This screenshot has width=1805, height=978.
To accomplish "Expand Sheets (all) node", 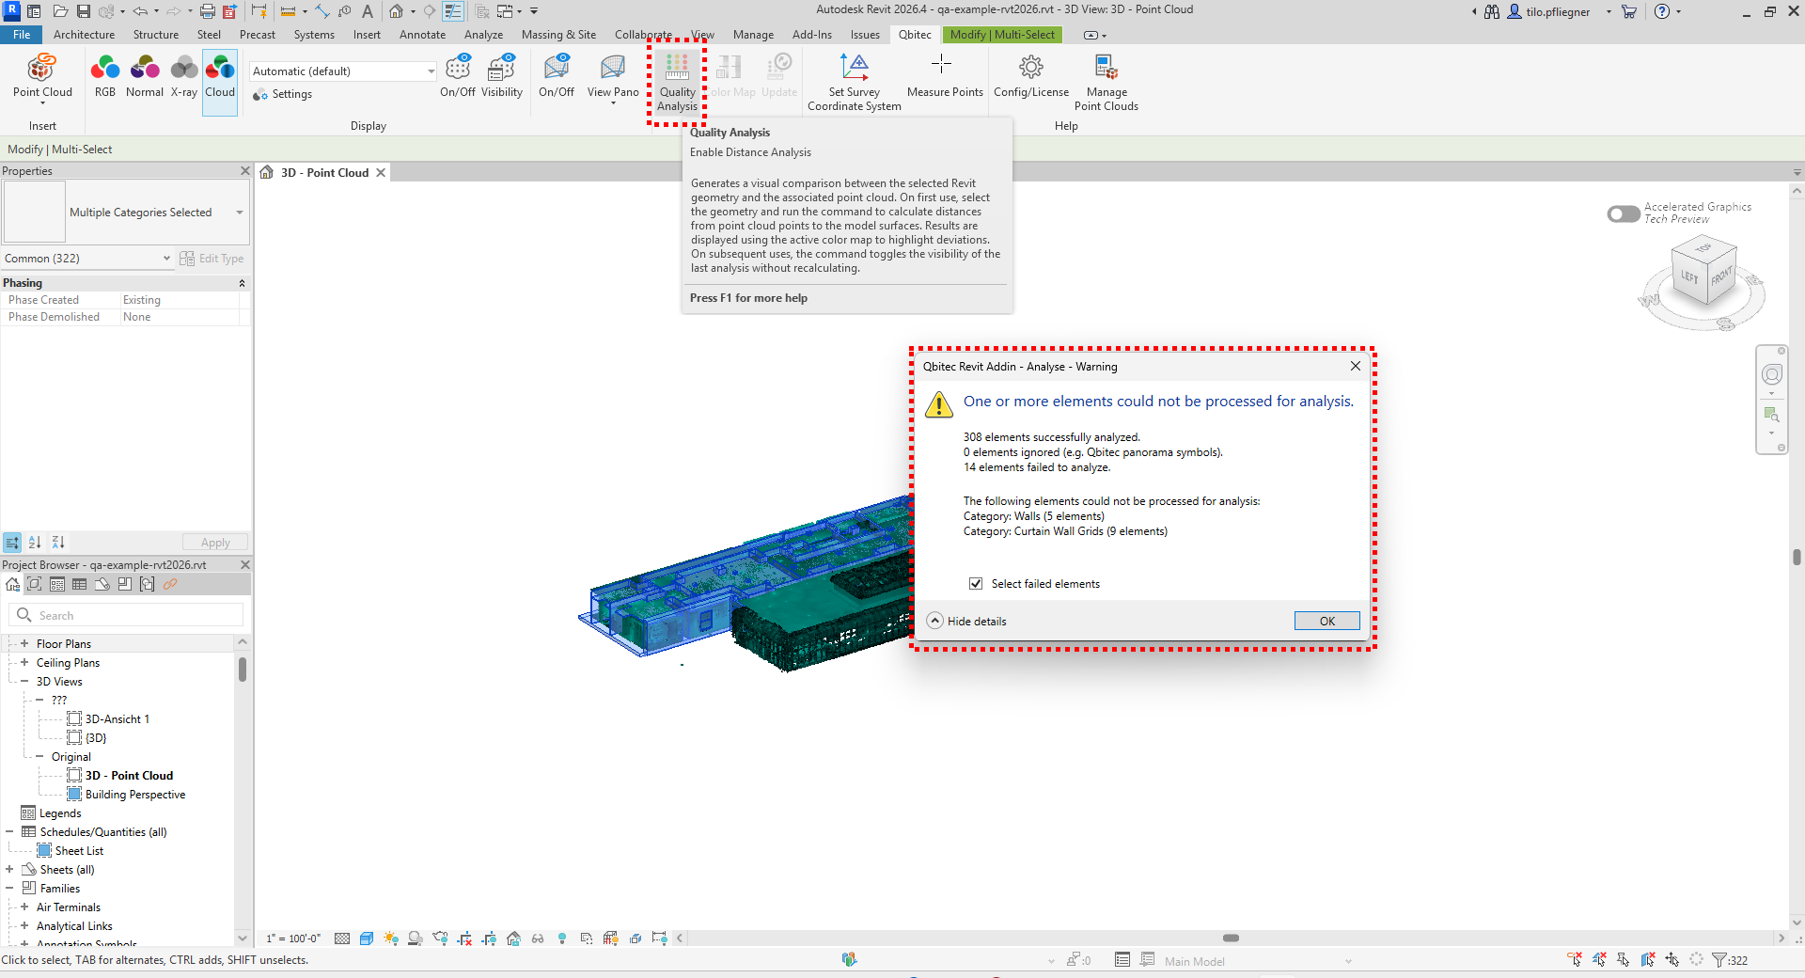I will [9, 870].
